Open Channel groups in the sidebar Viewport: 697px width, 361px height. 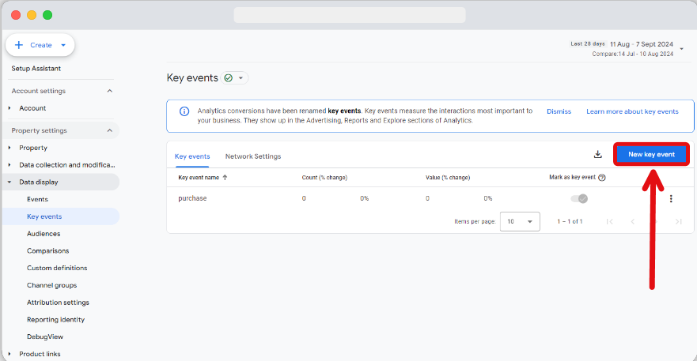click(x=51, y=285)
